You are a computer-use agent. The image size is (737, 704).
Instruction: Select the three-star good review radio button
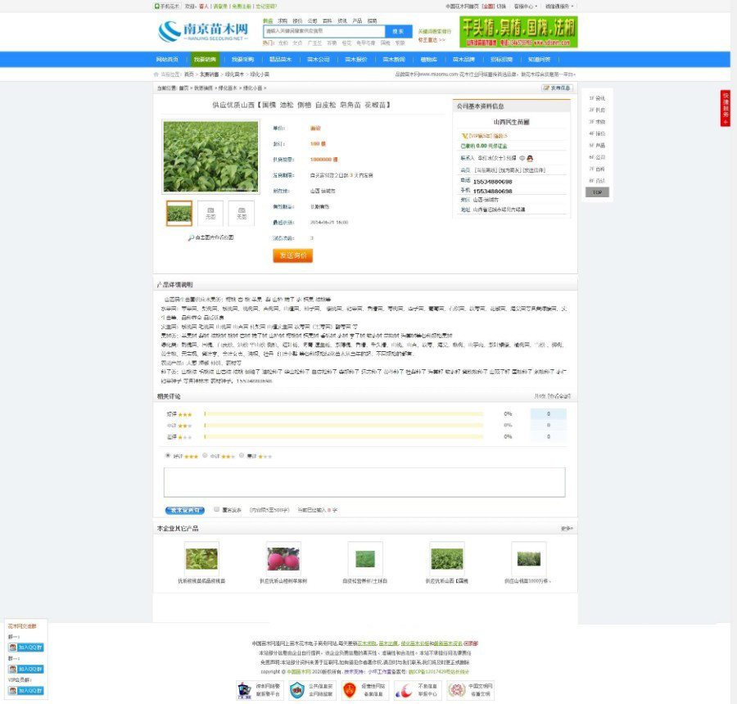tap(168, 455)
